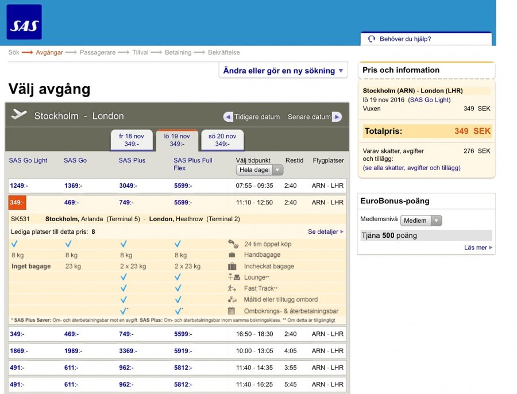517x394 pixels.
Task: Click the airplane icon beside Stockholm - London
Action: point(19,115)
